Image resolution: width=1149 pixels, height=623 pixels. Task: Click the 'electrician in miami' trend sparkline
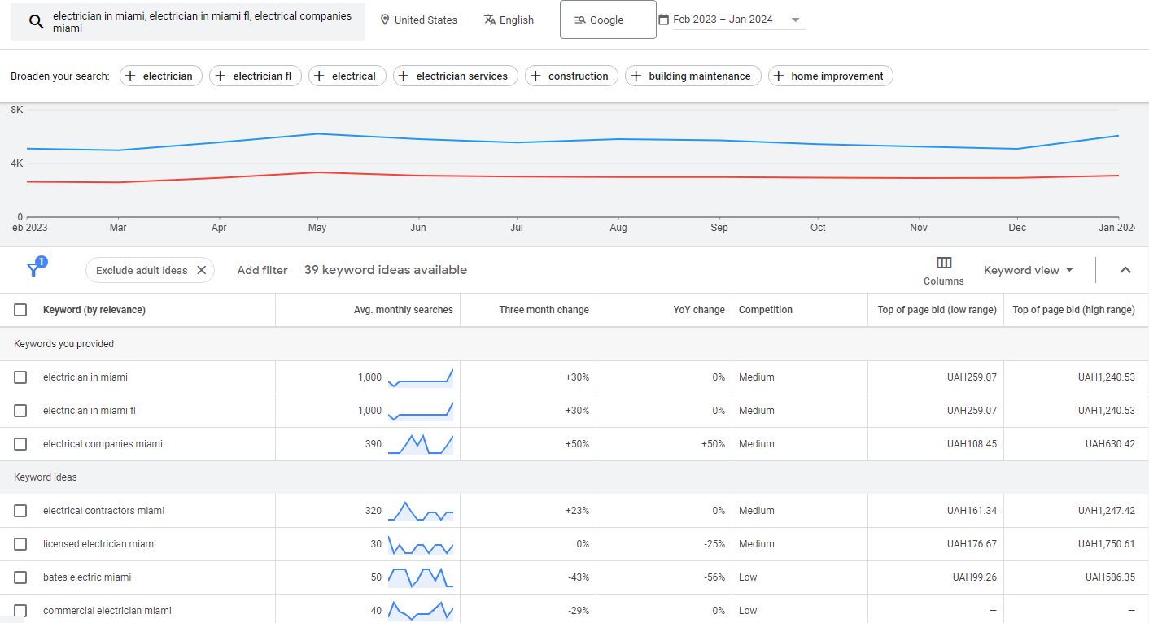(421, 377)
